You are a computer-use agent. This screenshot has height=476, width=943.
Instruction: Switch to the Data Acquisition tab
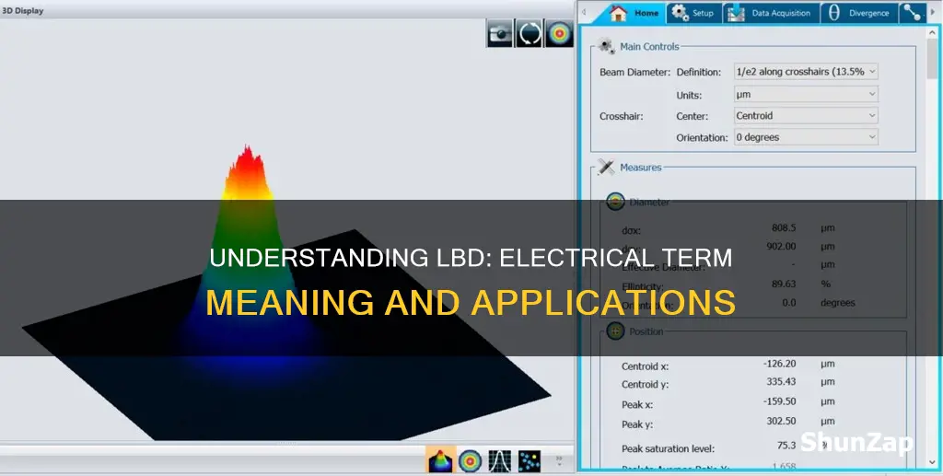[771, 13]
